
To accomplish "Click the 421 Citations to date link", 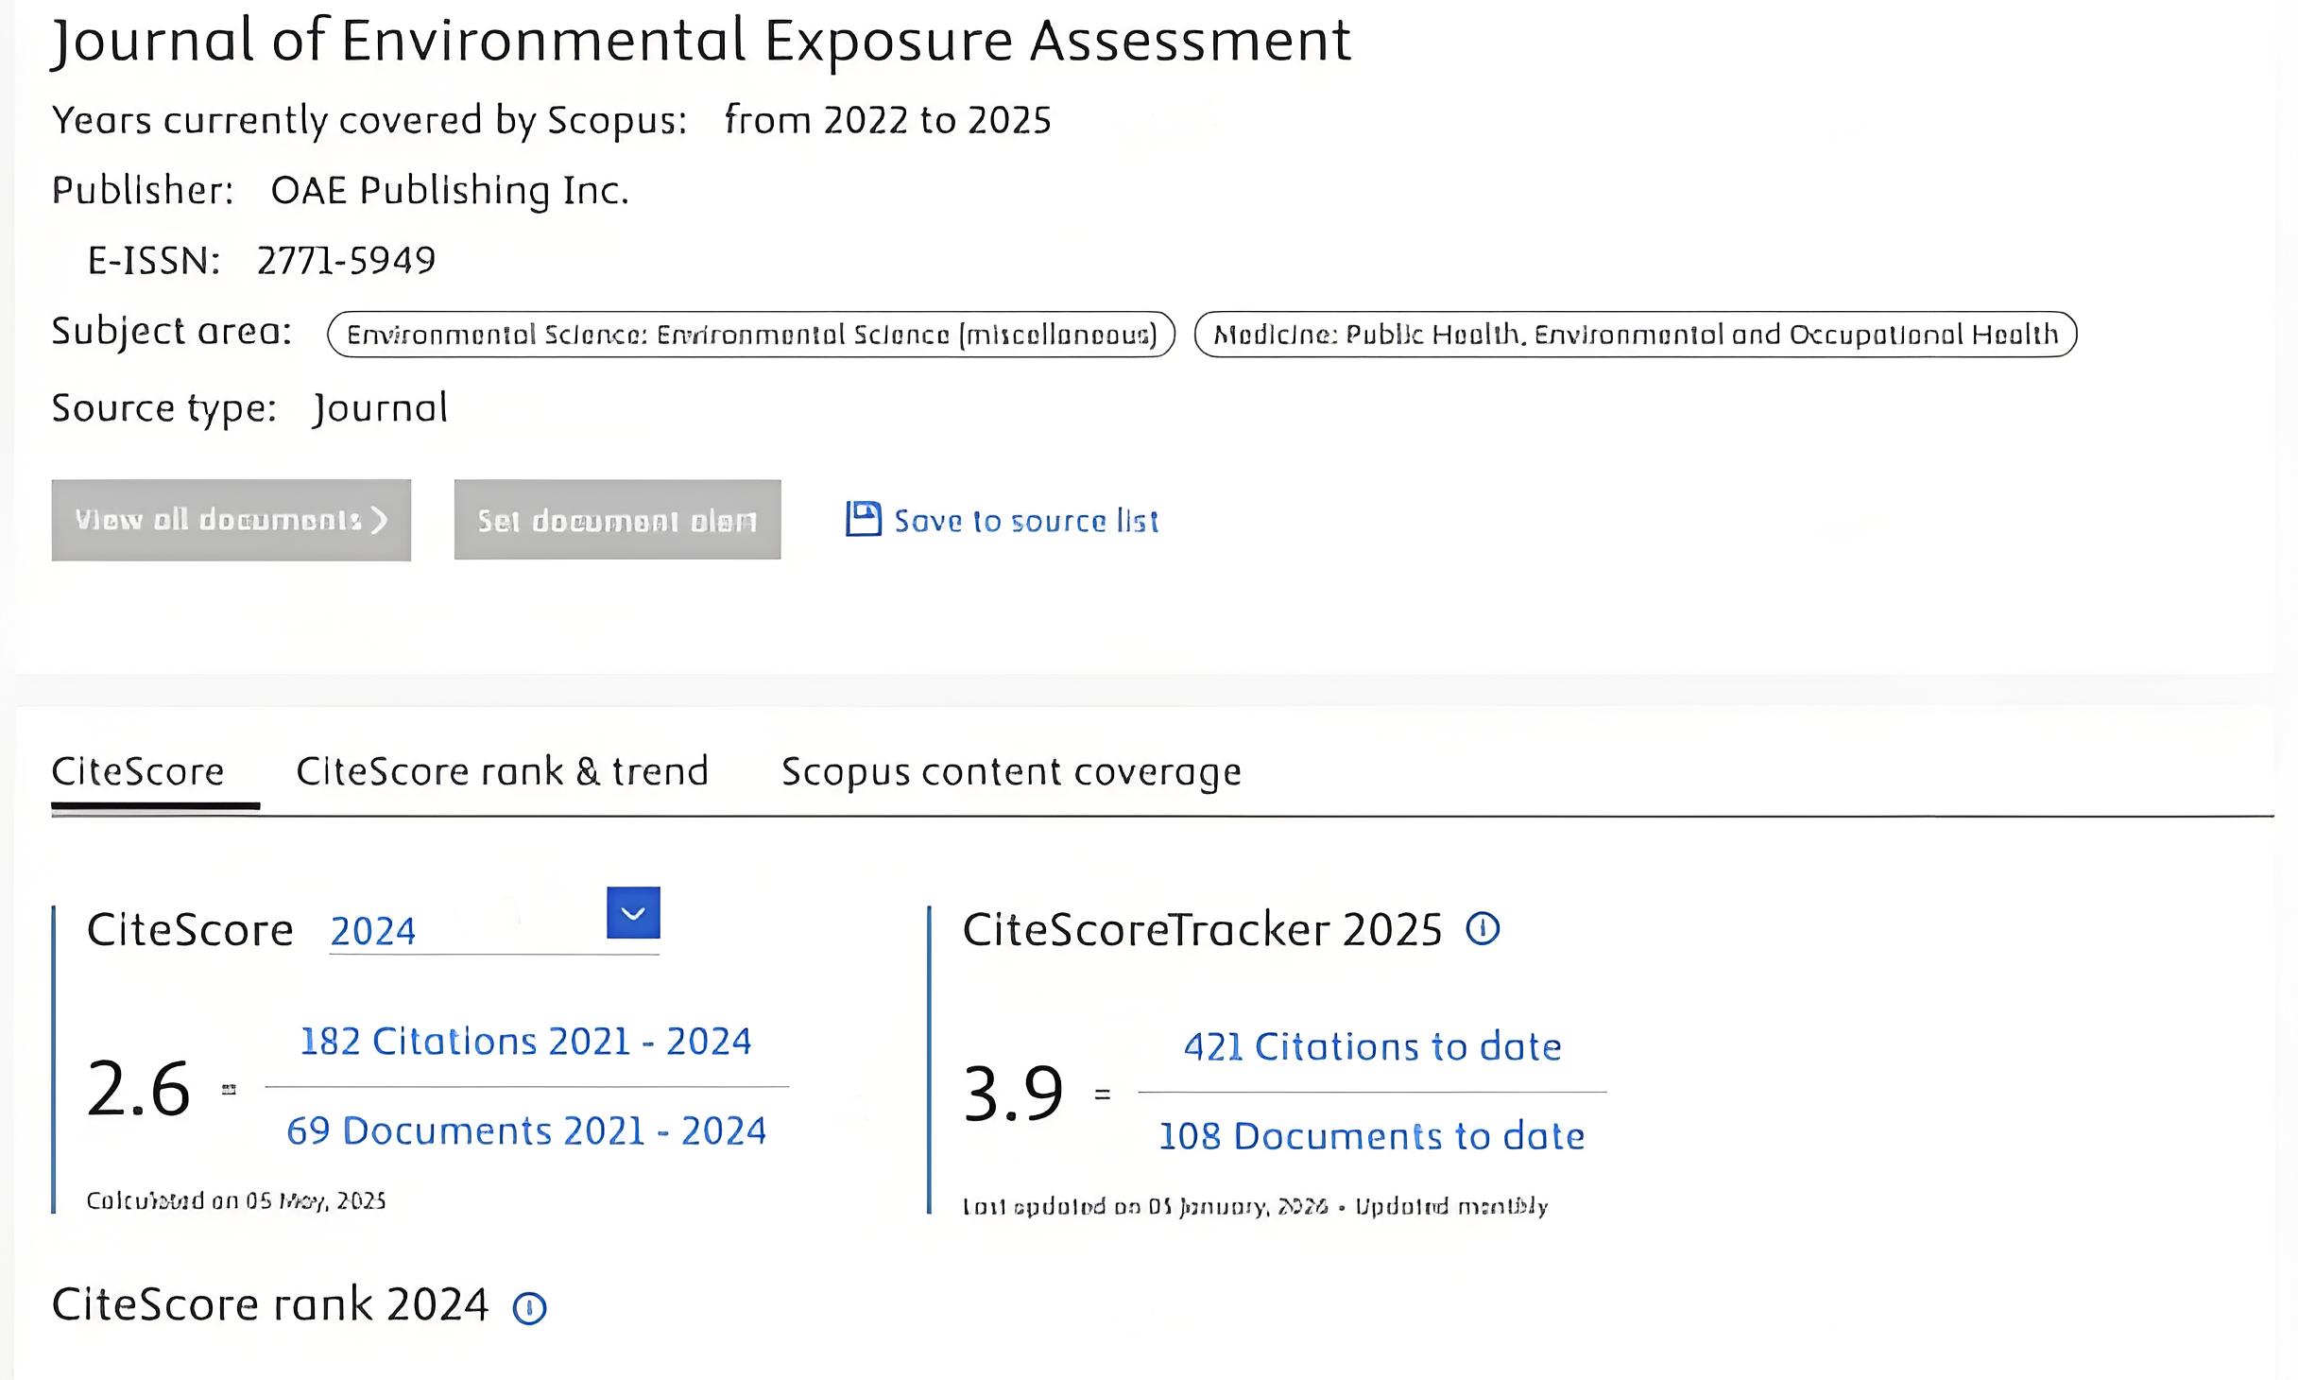I will tap(1372, 1046).
